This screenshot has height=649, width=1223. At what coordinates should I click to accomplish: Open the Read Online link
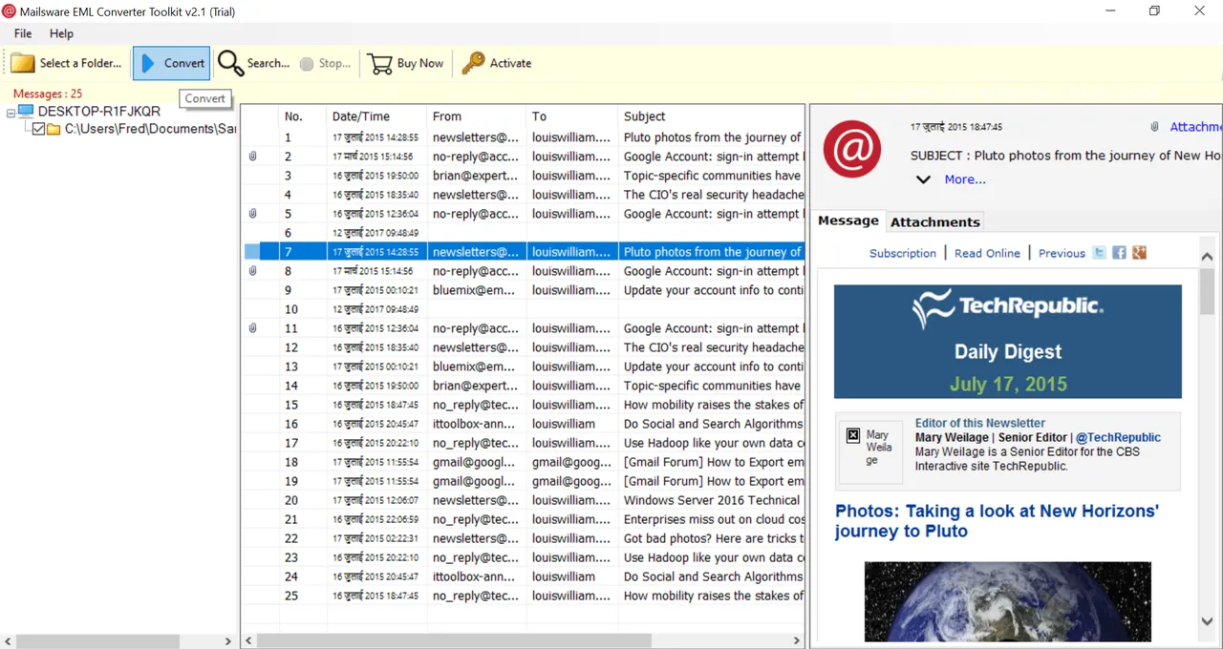987,253
